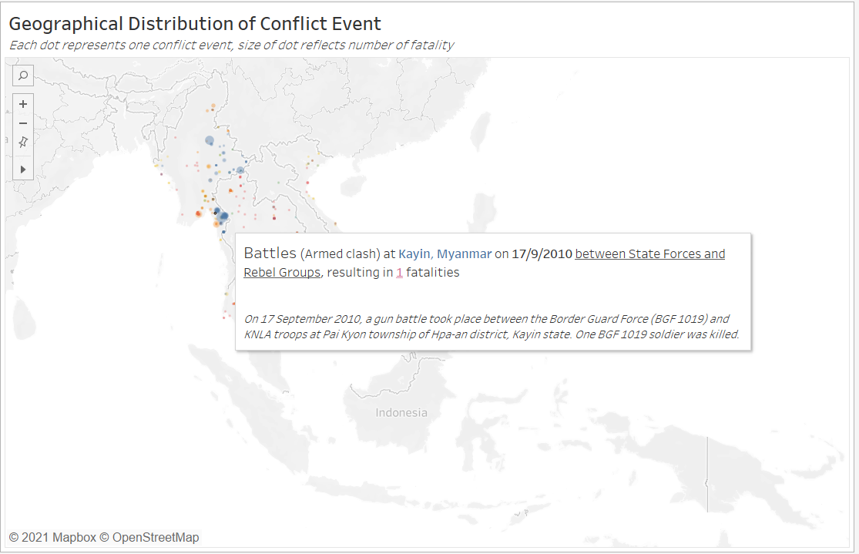Screen dimensions: 859x554
Task: Zoom in on the map
Action: [23, 104]
